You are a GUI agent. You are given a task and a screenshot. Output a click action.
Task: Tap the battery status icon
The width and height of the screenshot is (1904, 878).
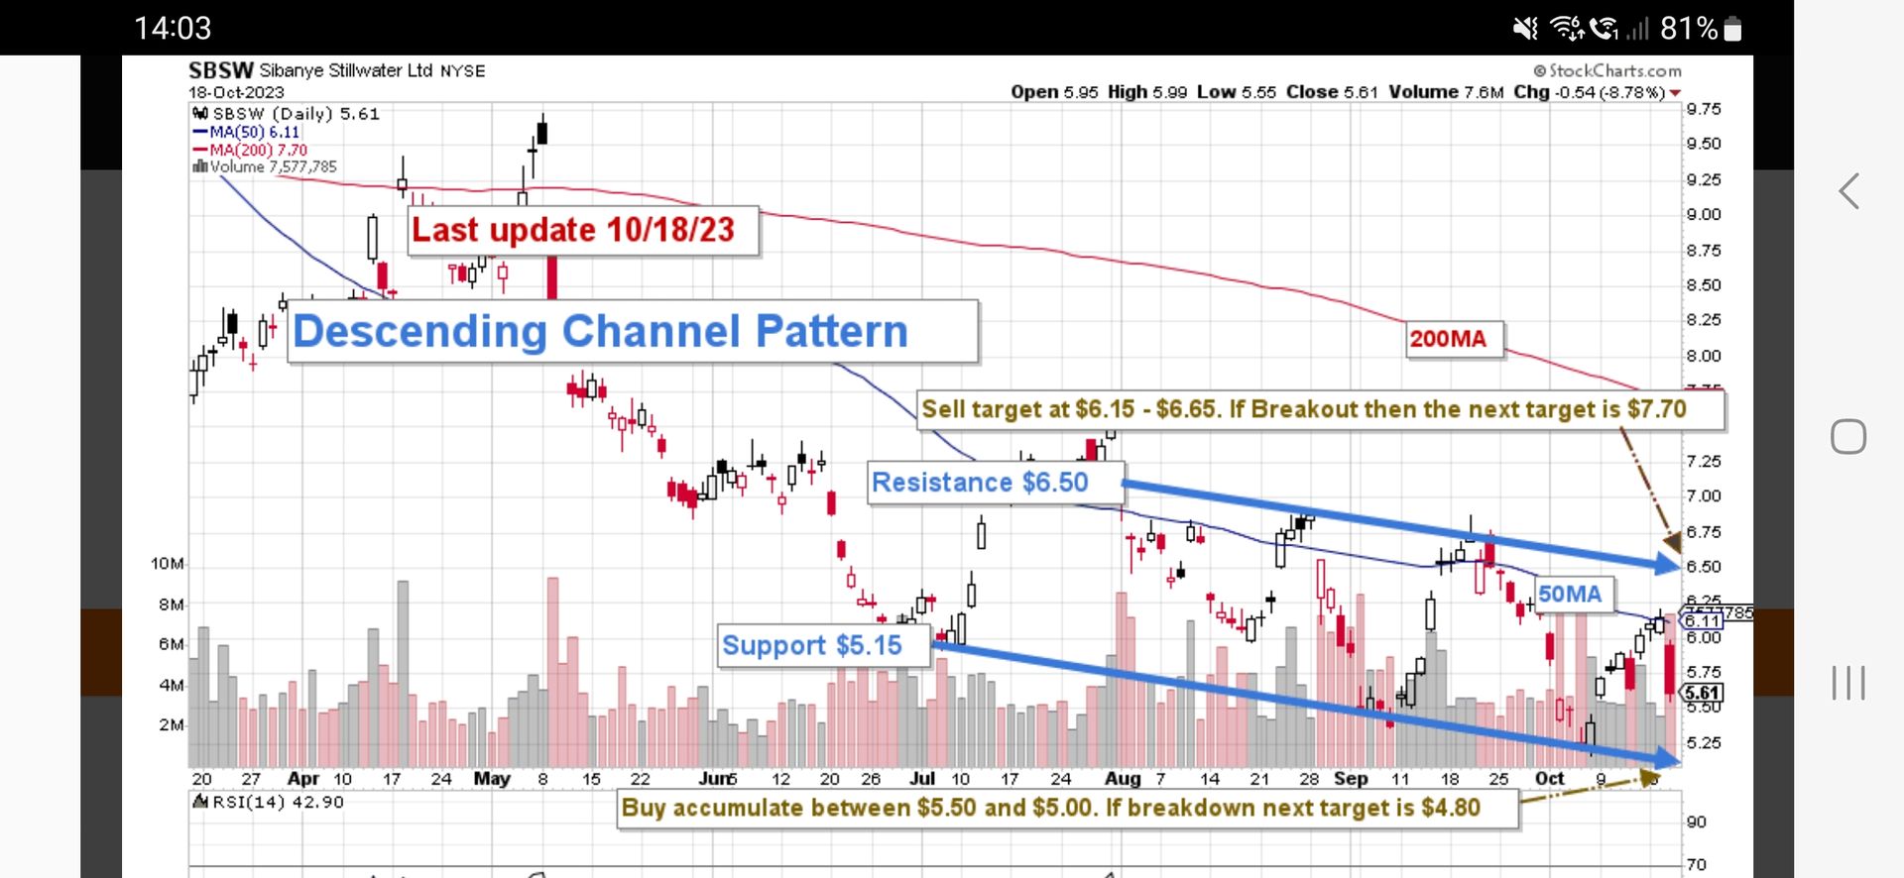1733,29
